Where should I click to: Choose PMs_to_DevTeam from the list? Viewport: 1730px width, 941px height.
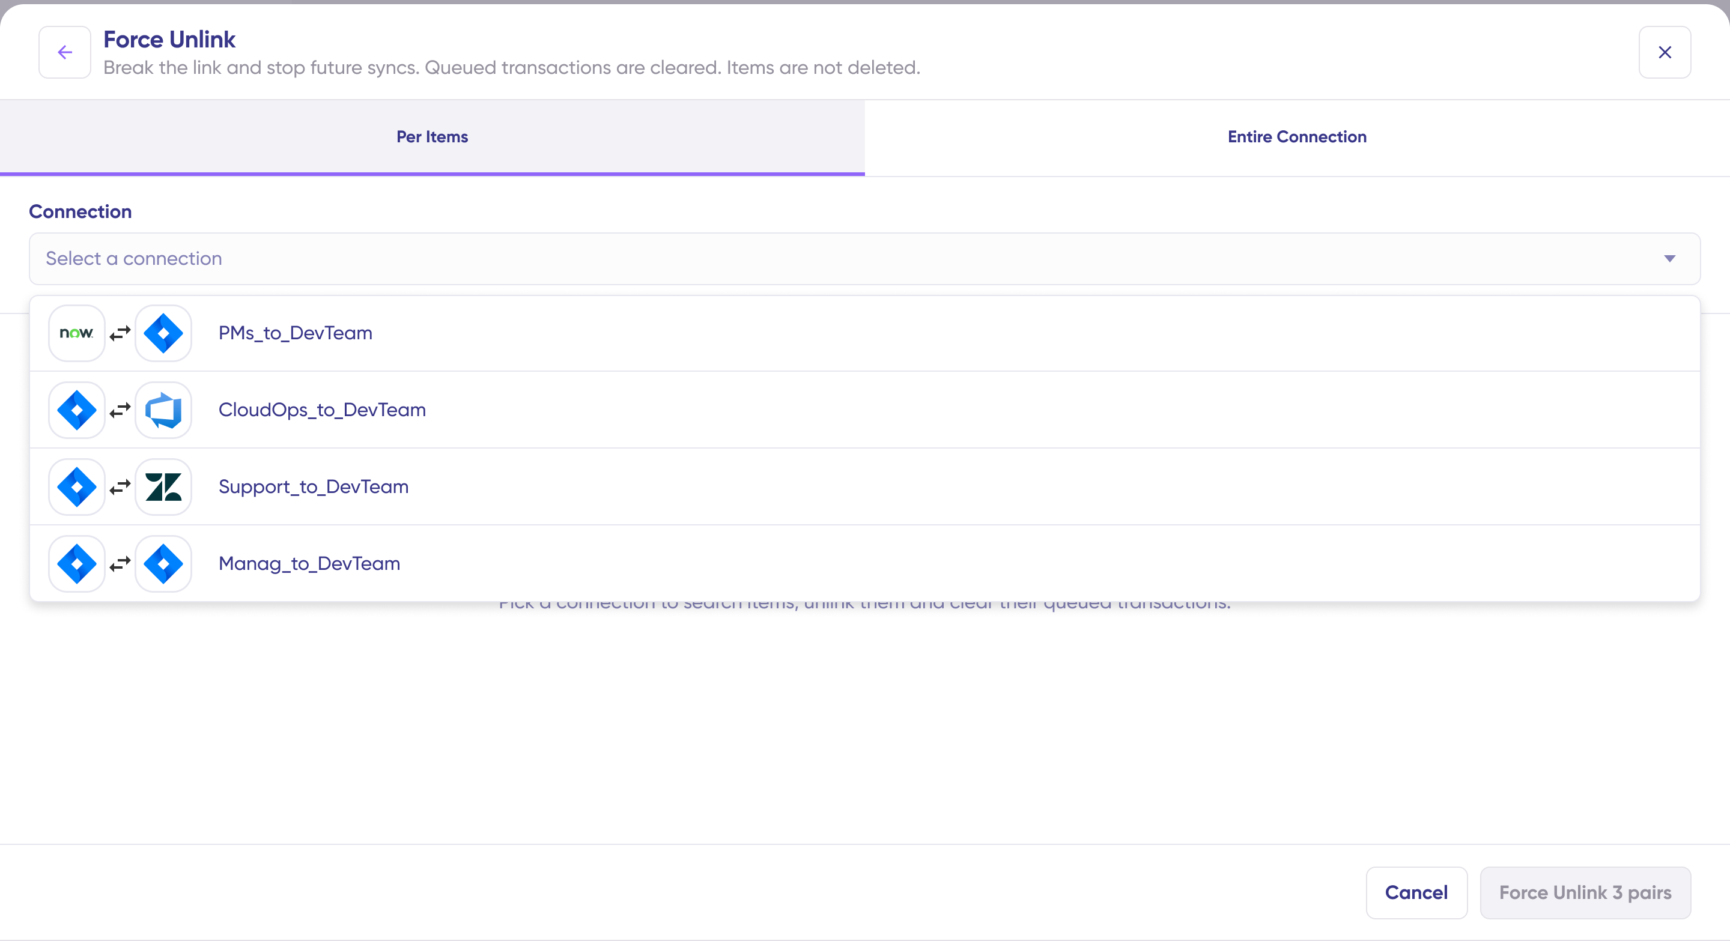296,333
